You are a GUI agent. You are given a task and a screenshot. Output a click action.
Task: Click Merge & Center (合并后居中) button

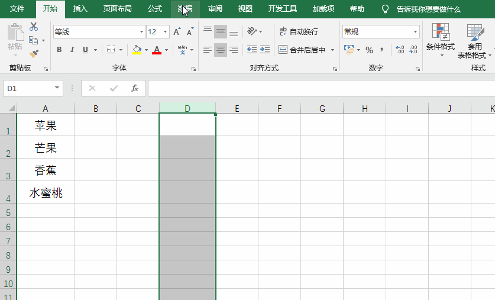point(302,50)
